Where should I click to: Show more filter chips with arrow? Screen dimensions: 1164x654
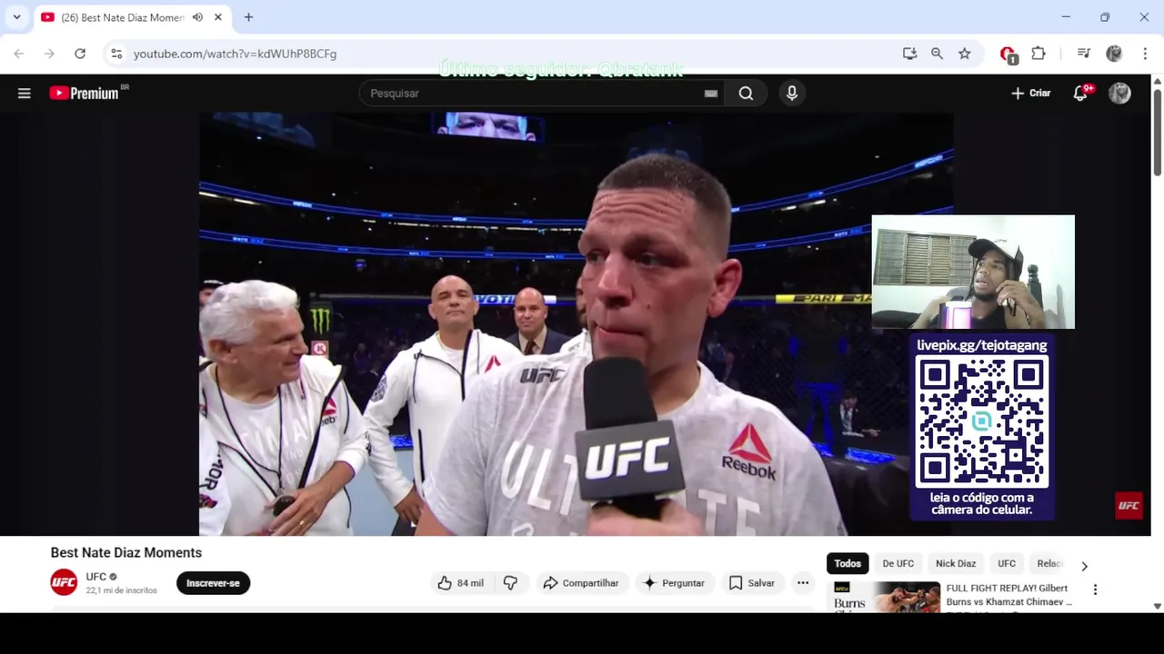point(1084,566)
